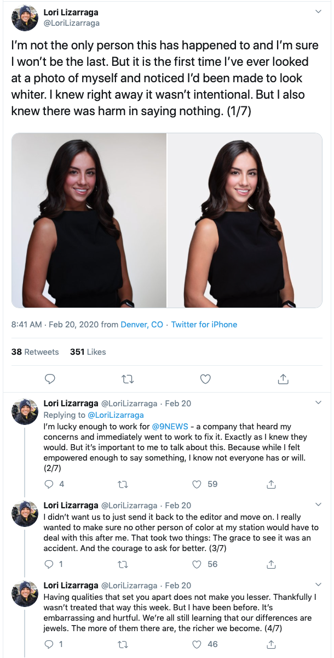The width and height of the screenshot is (334, 658).
Task: Open the right edited photo
Action: [245, 220]
